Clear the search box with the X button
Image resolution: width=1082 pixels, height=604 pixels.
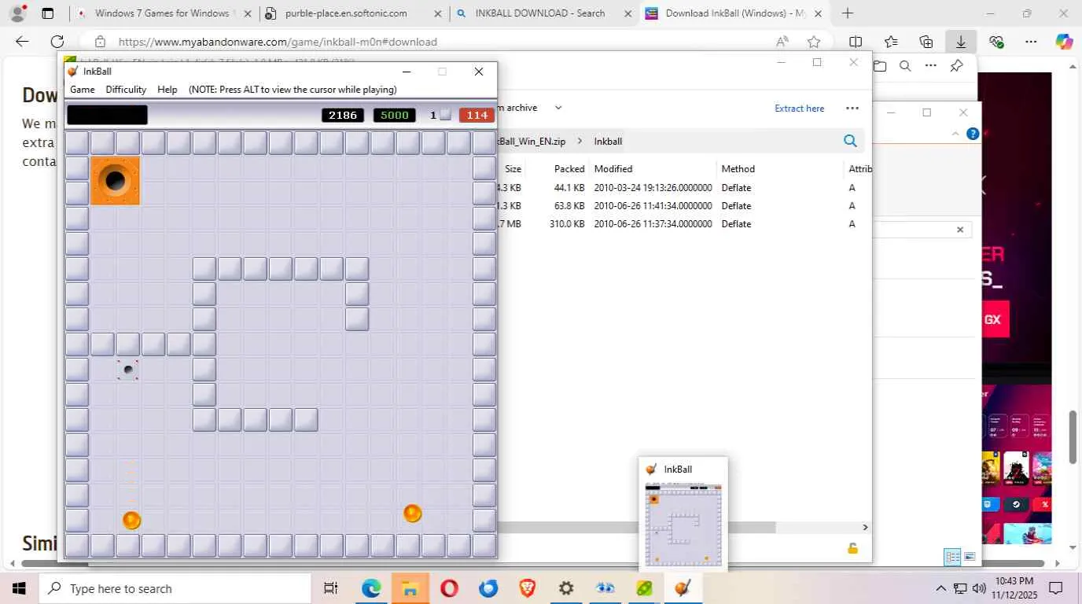(960, 230)
